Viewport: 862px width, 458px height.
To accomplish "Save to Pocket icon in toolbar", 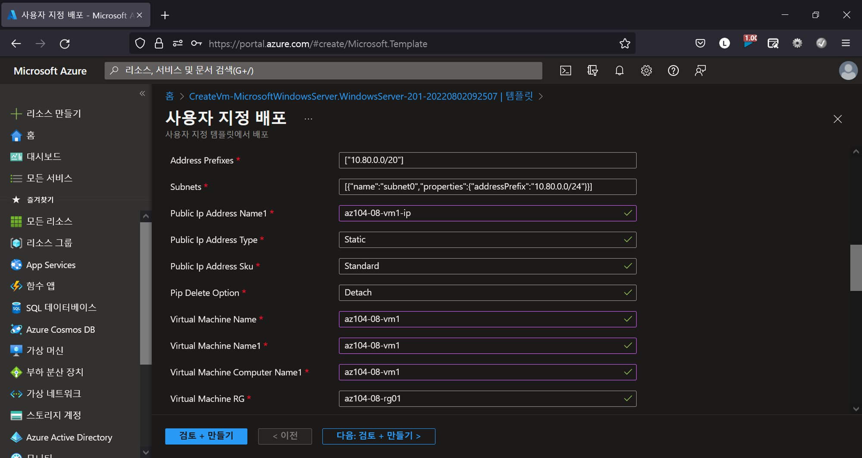I will pos(700,43).
